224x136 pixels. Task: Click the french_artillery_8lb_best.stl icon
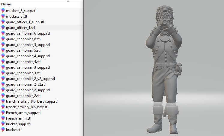[x=3, y=107]
